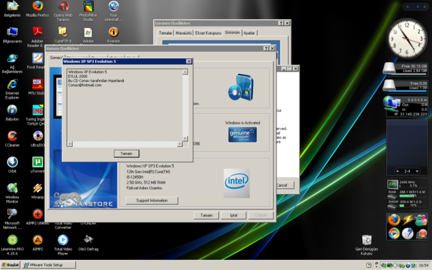Image resolution: width=432 pixels, height=270 pixels.
Task: Launch CCleaner desktop icon
Action: tap(12, 139)
